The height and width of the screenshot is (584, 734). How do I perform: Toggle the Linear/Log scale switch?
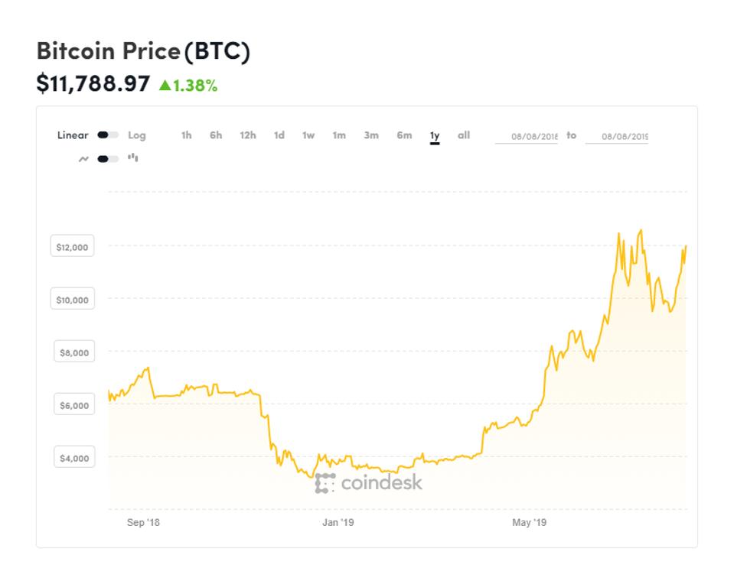pyautogui.click(x=108, y=135)
